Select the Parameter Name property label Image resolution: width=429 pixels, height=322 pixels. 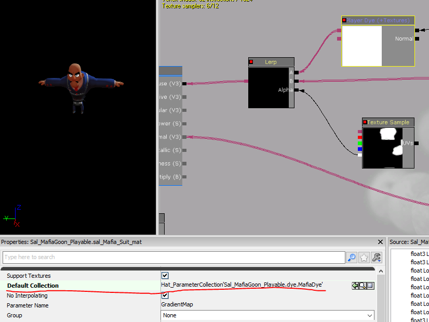[28, 305]
